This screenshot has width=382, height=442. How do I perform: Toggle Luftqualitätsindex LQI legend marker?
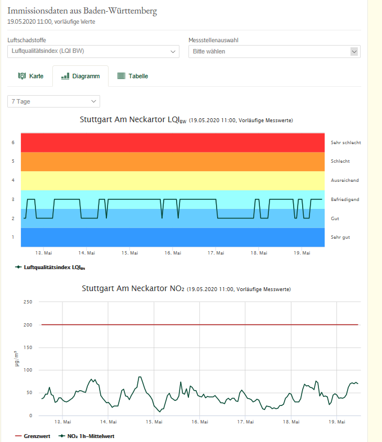tap(19, 267)
